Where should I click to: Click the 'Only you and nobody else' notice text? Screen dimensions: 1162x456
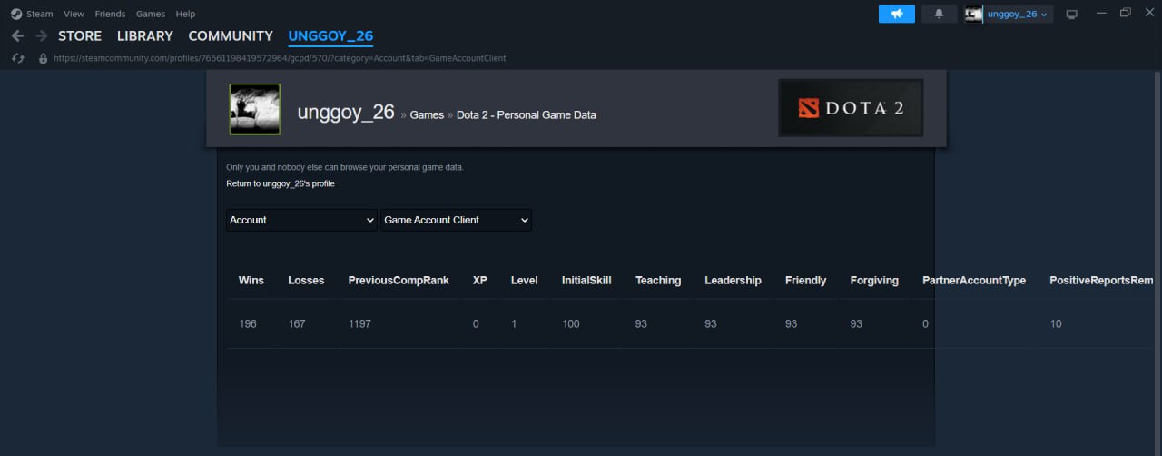345,167
